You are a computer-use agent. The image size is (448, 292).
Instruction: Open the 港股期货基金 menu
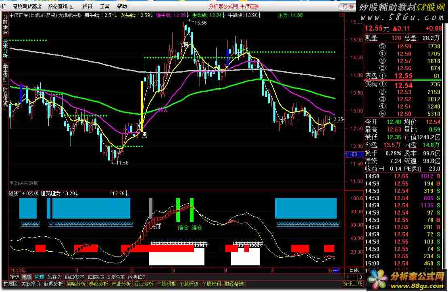[27, 6]
